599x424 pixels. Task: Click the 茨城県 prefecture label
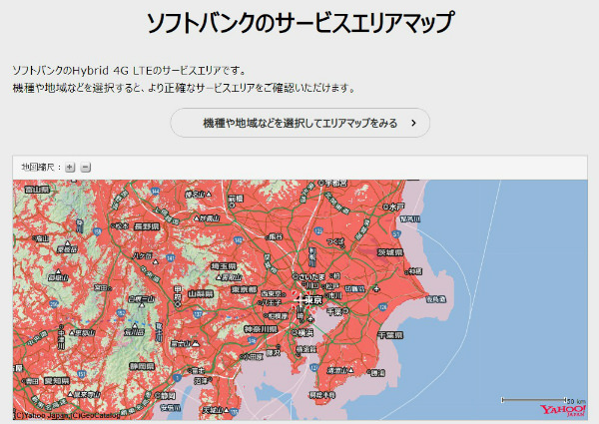point(390,252)
